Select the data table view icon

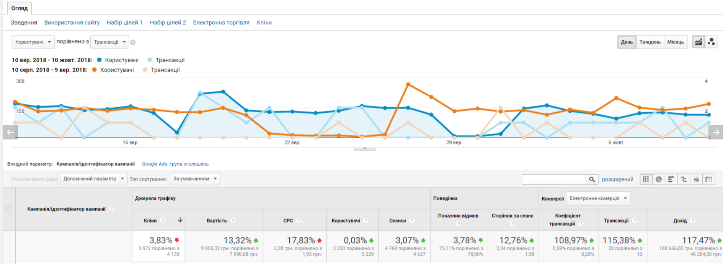click(646, 179)
